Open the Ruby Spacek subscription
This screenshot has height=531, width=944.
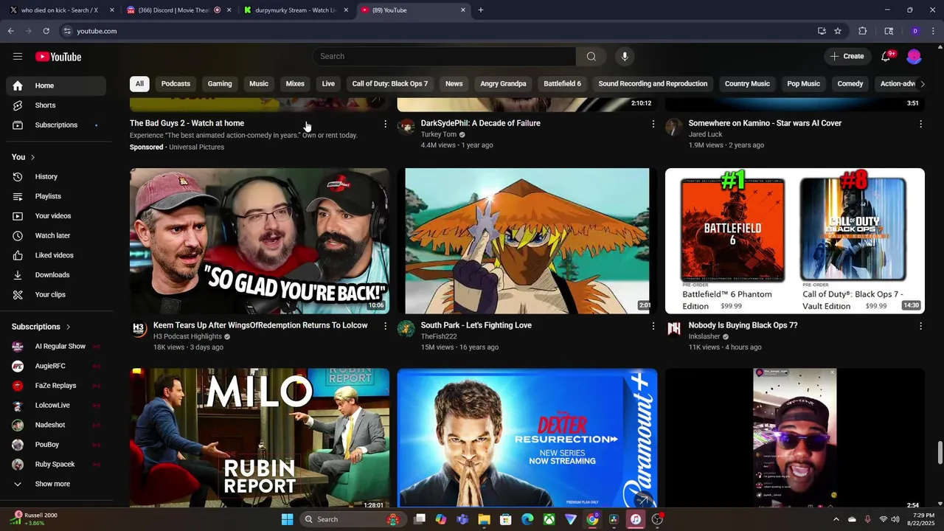[x=56, y=465]
